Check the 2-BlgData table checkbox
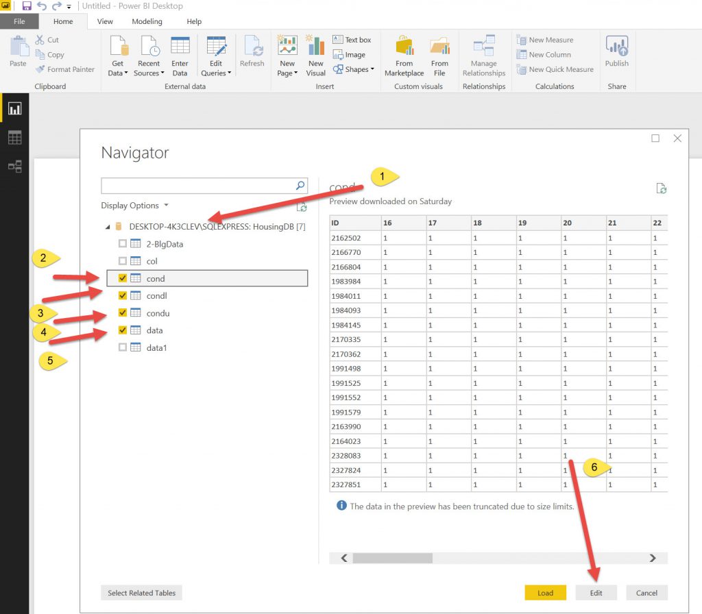Viewport: 702px width, 614px height. (123, 244)
